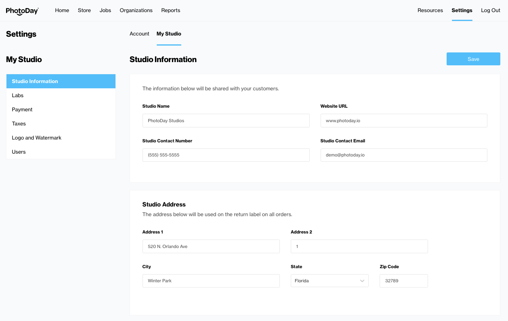Click the Settings page title
The height and width of the screenshot is (321, 508).
click(21, 34)
